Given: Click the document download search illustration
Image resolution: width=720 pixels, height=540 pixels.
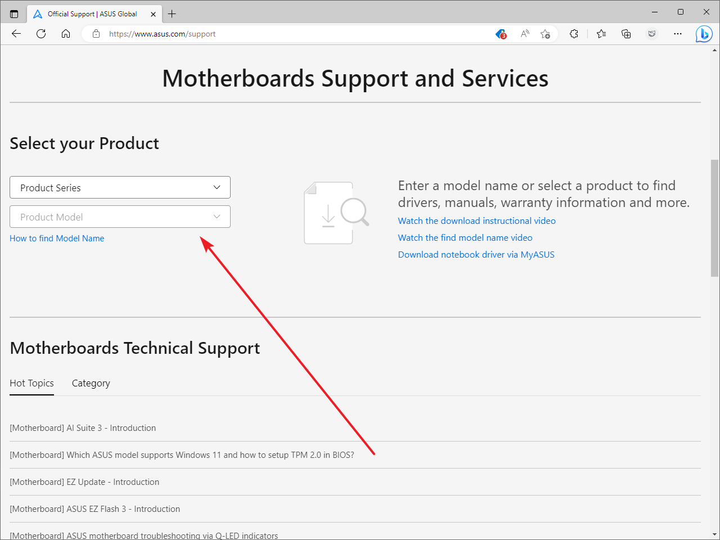Looking at the screenshot, I should [x=336, y=213].
